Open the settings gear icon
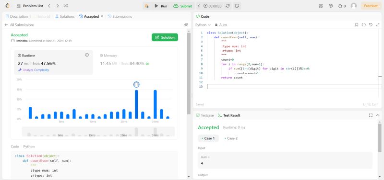This screenshot has width=384, height=180. click(x=331, y=6)
